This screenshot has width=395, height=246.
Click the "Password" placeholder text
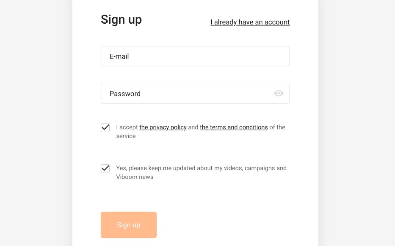click(125, 94)
